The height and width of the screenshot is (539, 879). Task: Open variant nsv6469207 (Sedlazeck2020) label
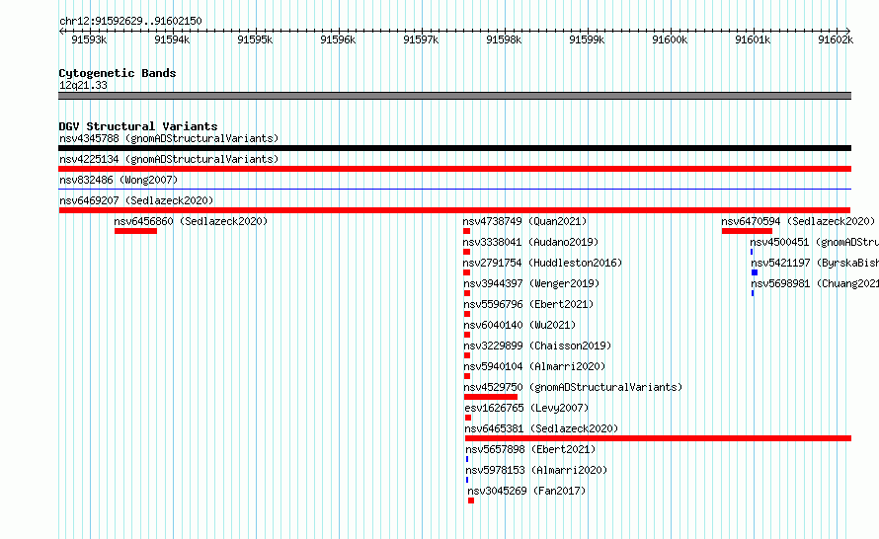pyautogui.click(x=136, y=200)
